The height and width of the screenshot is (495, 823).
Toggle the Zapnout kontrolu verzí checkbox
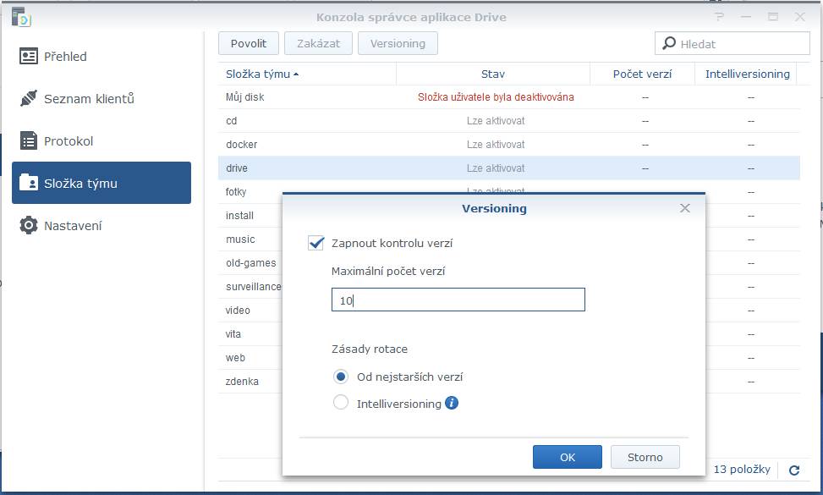[316, 244]
